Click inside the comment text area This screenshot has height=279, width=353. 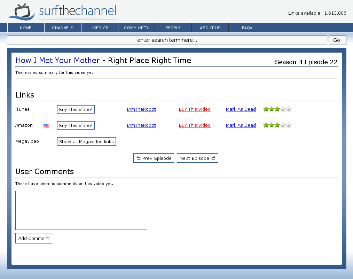(x=81, y=210)
